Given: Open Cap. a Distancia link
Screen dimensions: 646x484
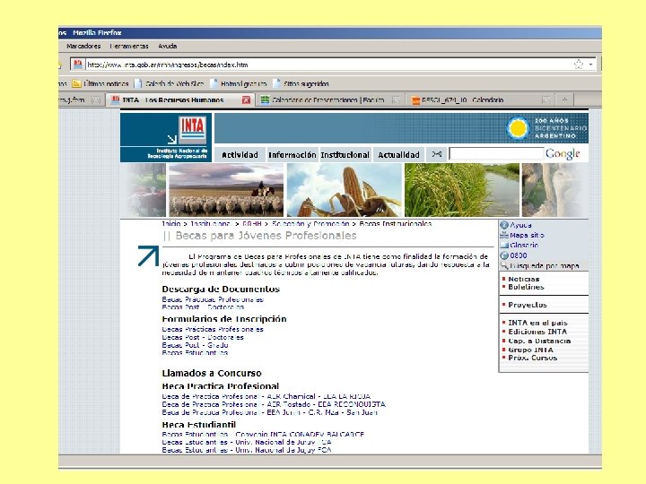Looking at the screenshot, I should click(x=539, y=341).
